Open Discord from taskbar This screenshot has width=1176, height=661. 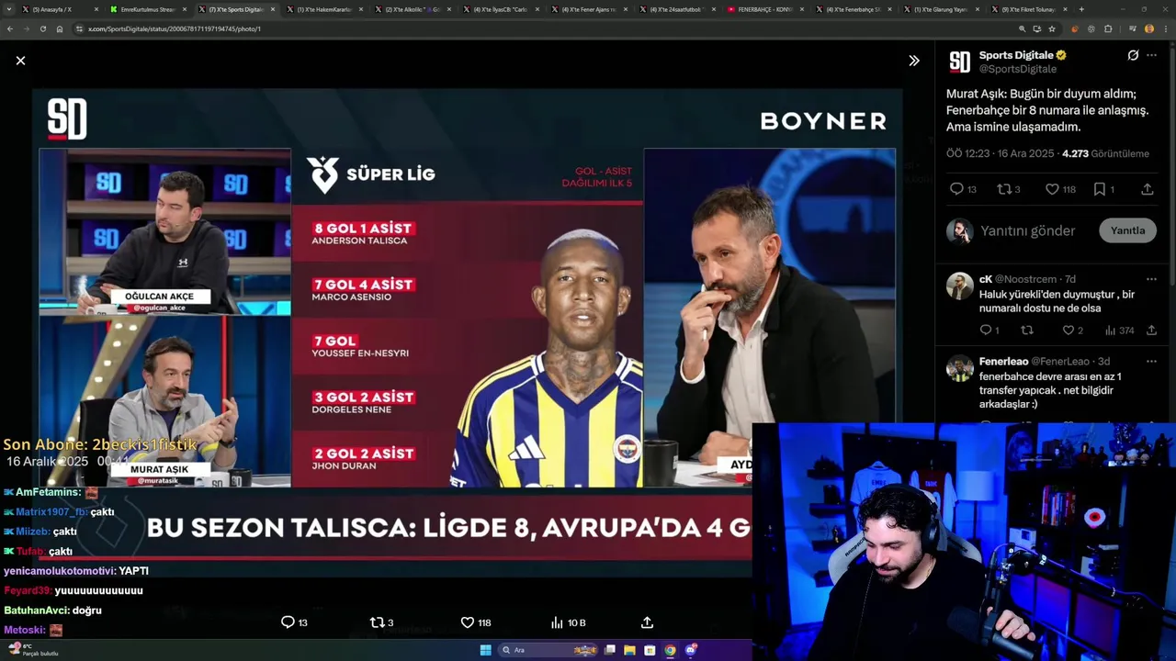691,650
